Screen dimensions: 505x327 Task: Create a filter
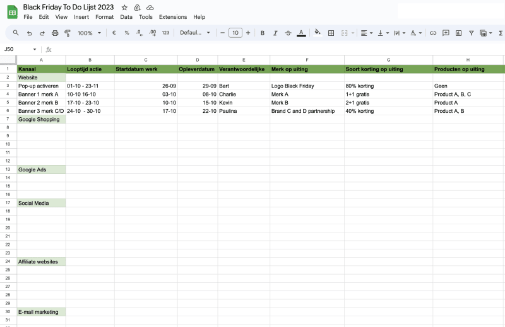pyautogui.click(x=471, y=33)
